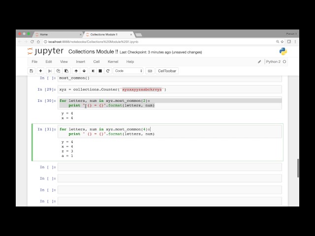Screen dimensions: 315x236
Task: Copy selected cells icon
Action: [58, 71]
